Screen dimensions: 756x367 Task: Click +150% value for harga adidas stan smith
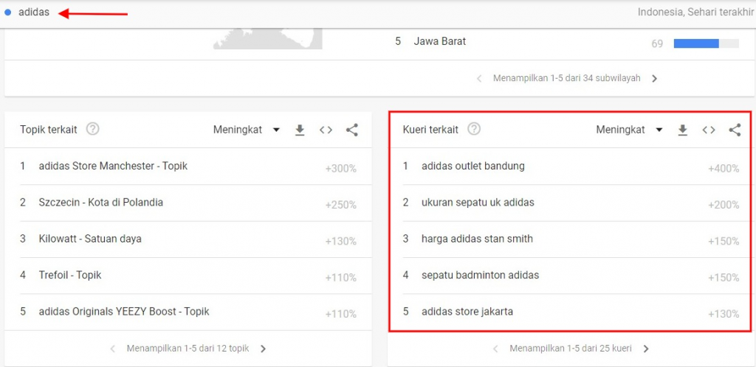724,242
